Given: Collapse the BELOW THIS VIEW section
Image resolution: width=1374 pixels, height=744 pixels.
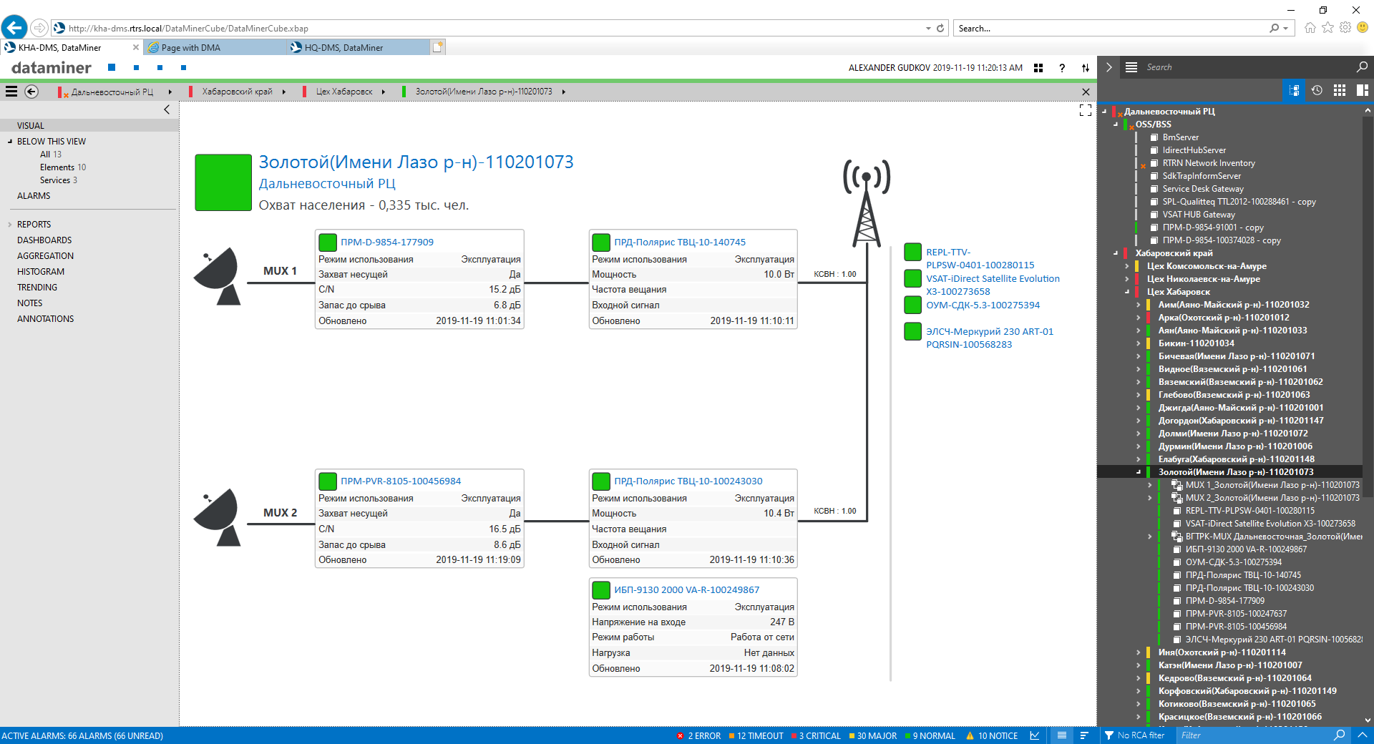Looking at the screenshot, I should pos(10,142).
